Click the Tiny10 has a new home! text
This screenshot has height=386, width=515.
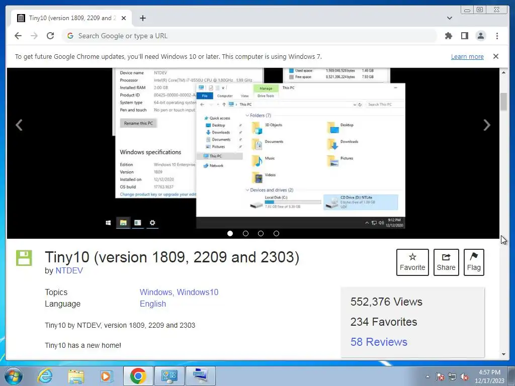pos(83,345)
